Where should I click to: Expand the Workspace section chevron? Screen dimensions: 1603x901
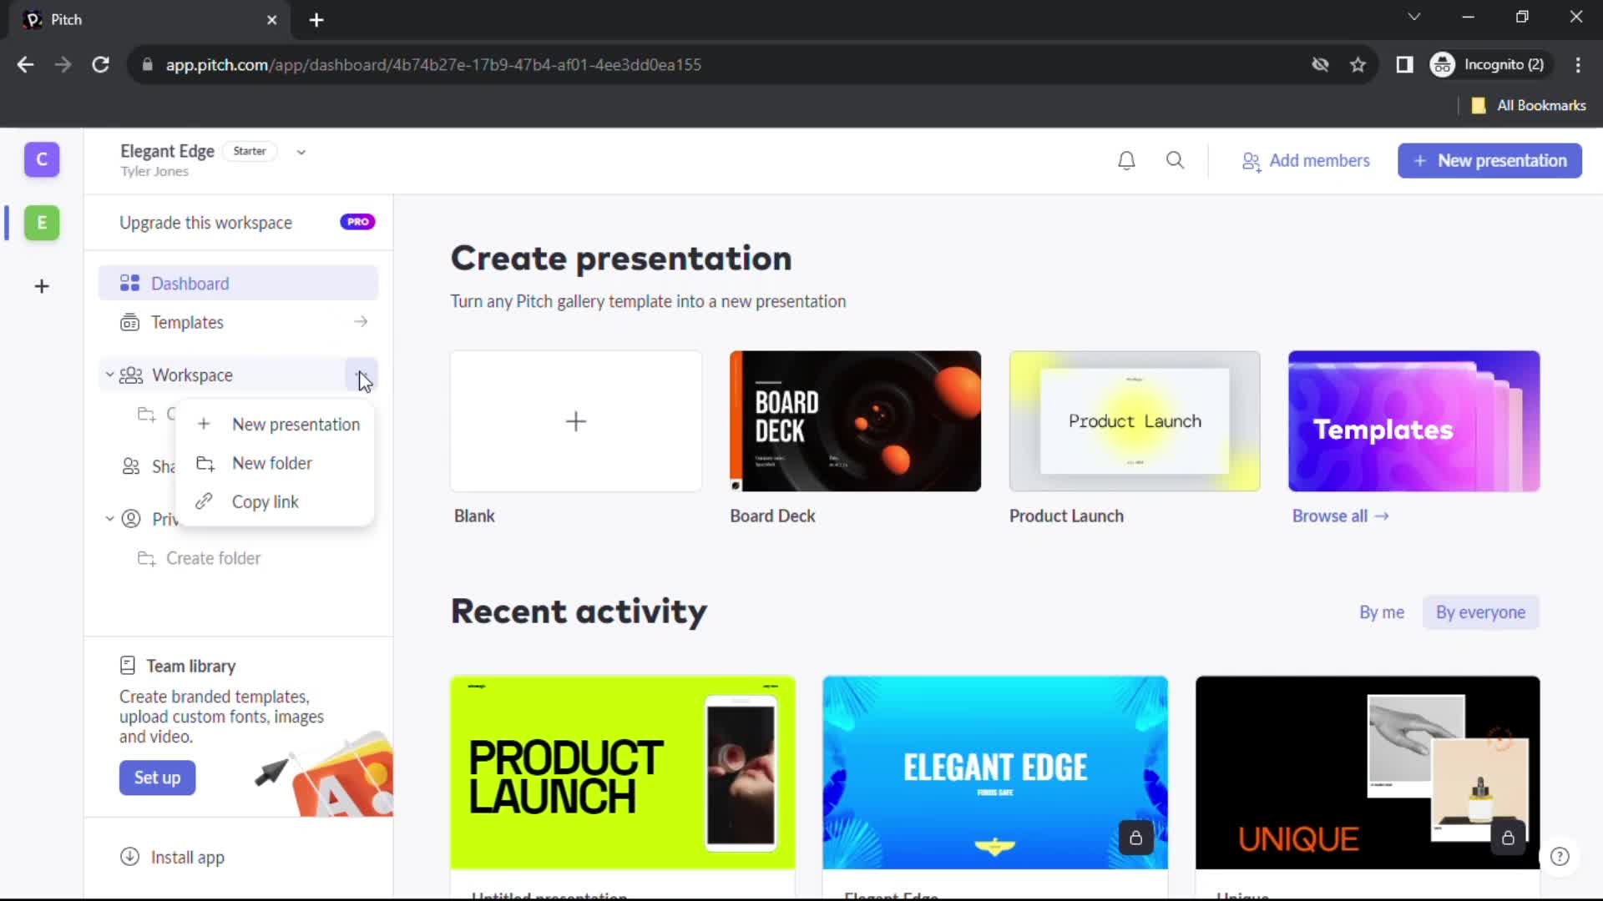[x=108, y=375]
